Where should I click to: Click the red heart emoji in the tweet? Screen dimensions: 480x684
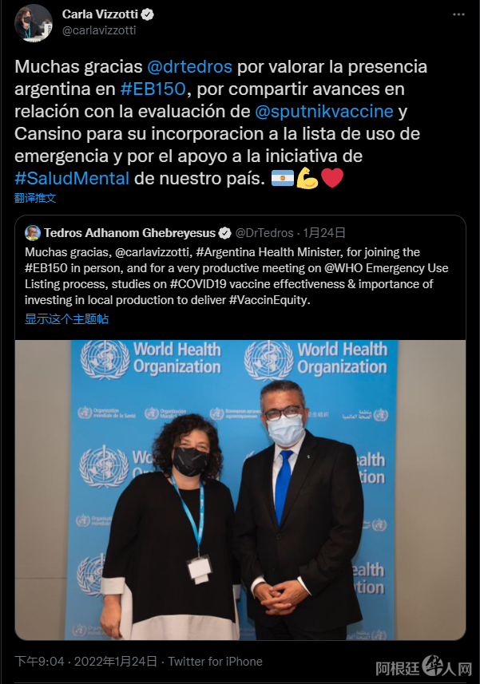tap(332, 178)
